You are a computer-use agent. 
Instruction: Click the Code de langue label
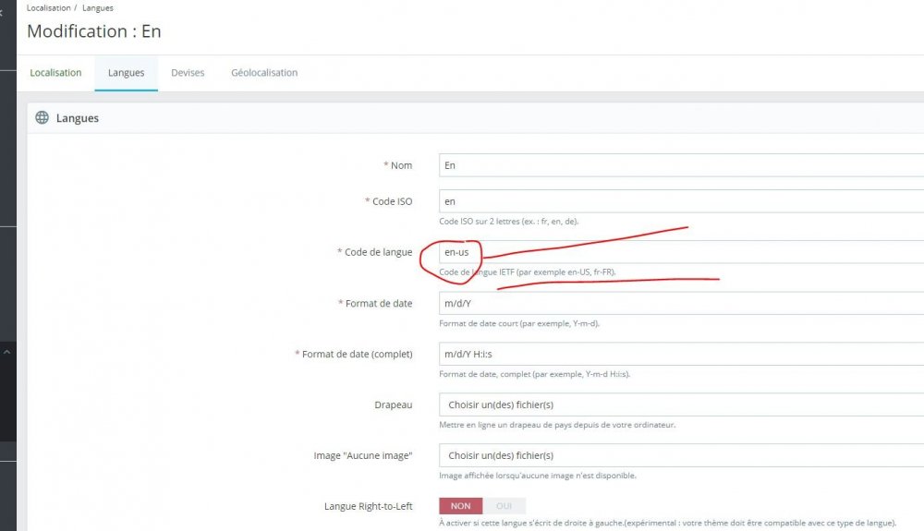[x=378, y=252]
